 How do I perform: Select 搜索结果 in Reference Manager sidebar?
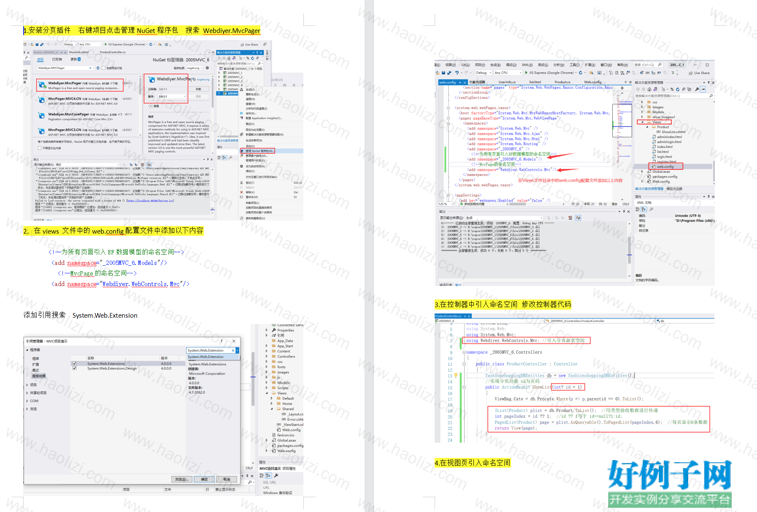39,376
